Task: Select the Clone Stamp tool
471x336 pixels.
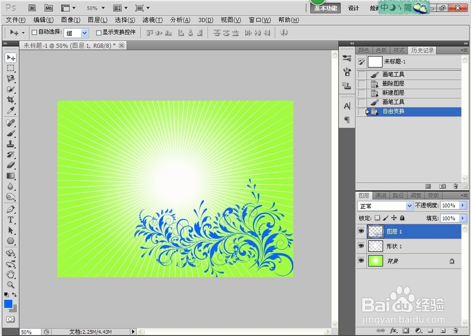Action: [11, 144]
